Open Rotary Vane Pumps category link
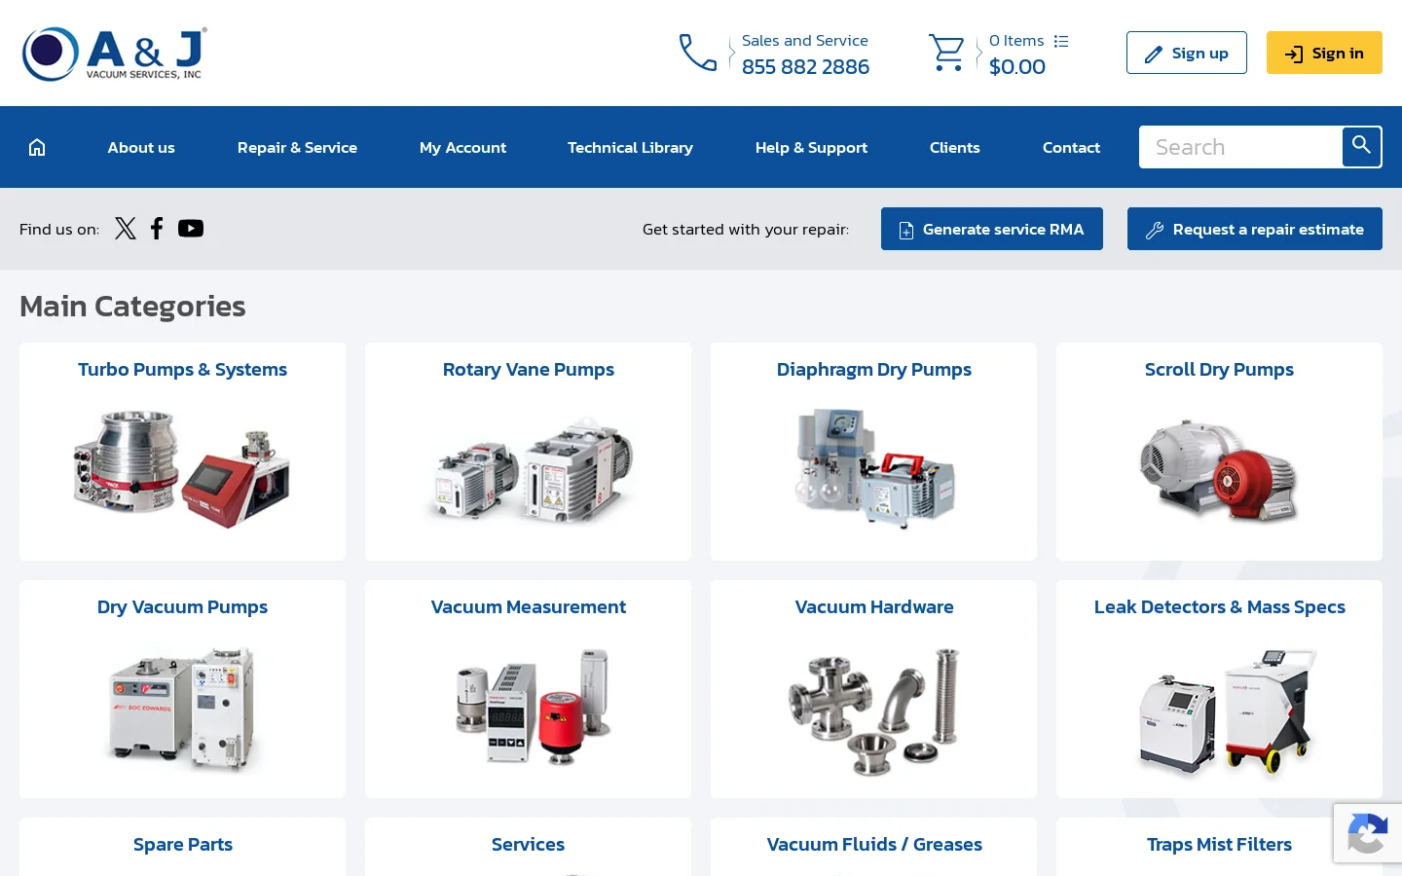Screen dimensions: 1402x876 (528, 370)
